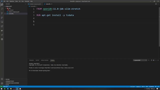Click the Explorer more actions ellipsis
This screenshot has width=160, height=90.
[x=25, y=4]
